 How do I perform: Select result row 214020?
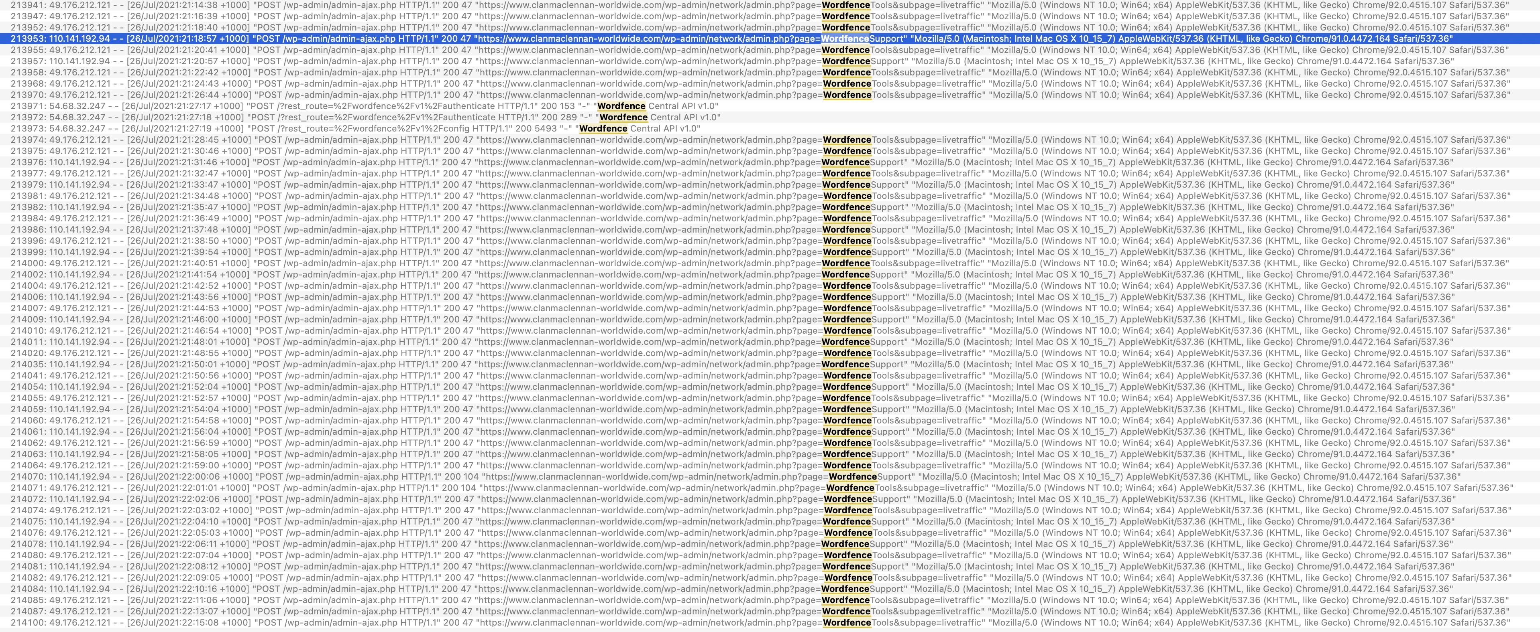[x=770, y=353]
